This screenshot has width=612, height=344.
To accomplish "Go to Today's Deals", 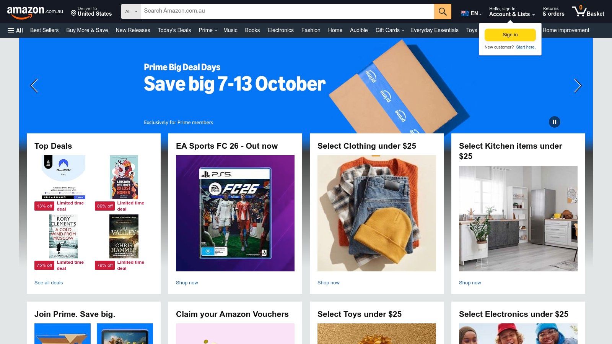I will pos(174,30).
